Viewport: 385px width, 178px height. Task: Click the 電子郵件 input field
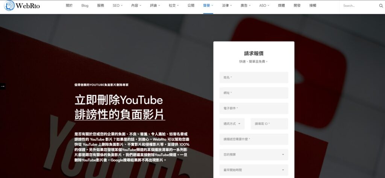[254, 108]
